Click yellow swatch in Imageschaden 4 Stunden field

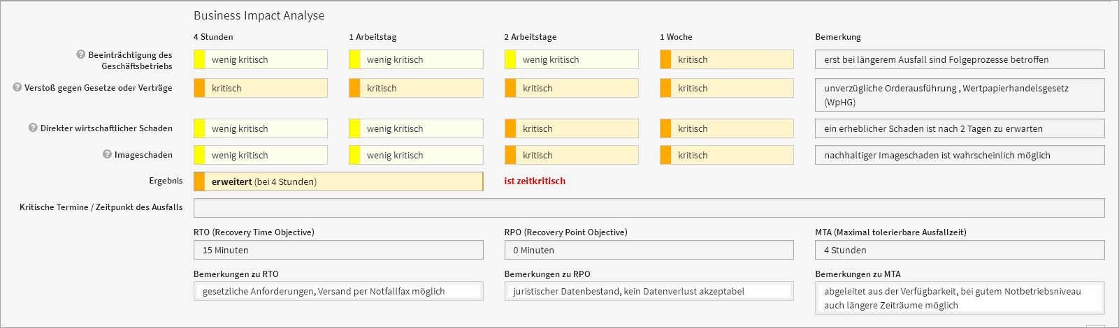coord(199,156)
